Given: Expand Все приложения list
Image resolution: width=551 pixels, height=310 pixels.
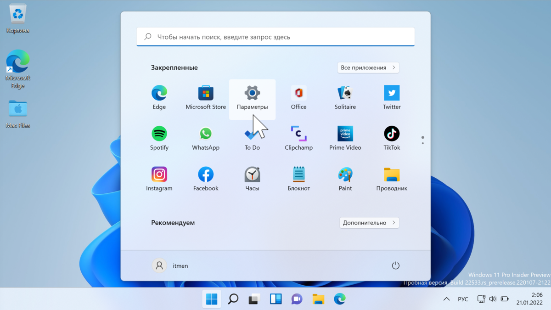Looking at the screenshot, I should tap(368, 68).
